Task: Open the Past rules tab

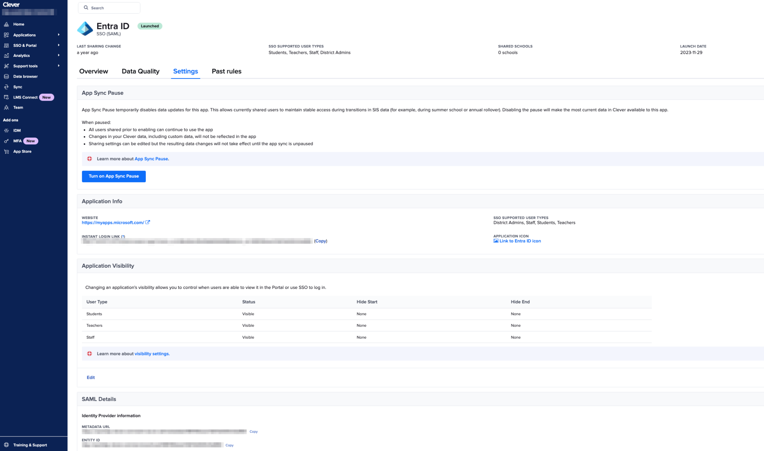Action: (x=226, y=71)
